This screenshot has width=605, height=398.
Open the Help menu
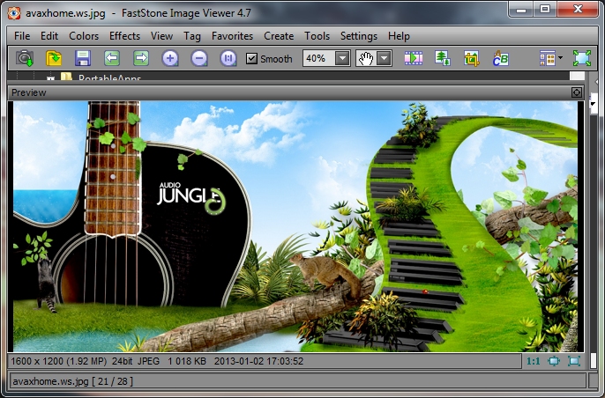399,36
